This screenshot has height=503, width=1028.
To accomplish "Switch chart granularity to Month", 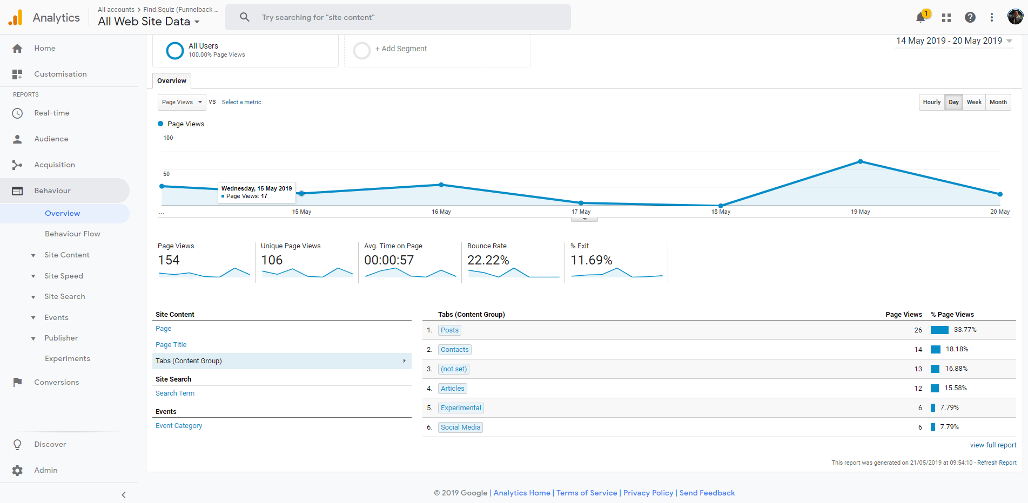I will 998,102.
